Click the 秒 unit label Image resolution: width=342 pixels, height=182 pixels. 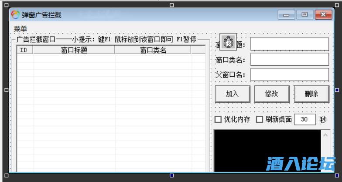[x=324, y=119]
